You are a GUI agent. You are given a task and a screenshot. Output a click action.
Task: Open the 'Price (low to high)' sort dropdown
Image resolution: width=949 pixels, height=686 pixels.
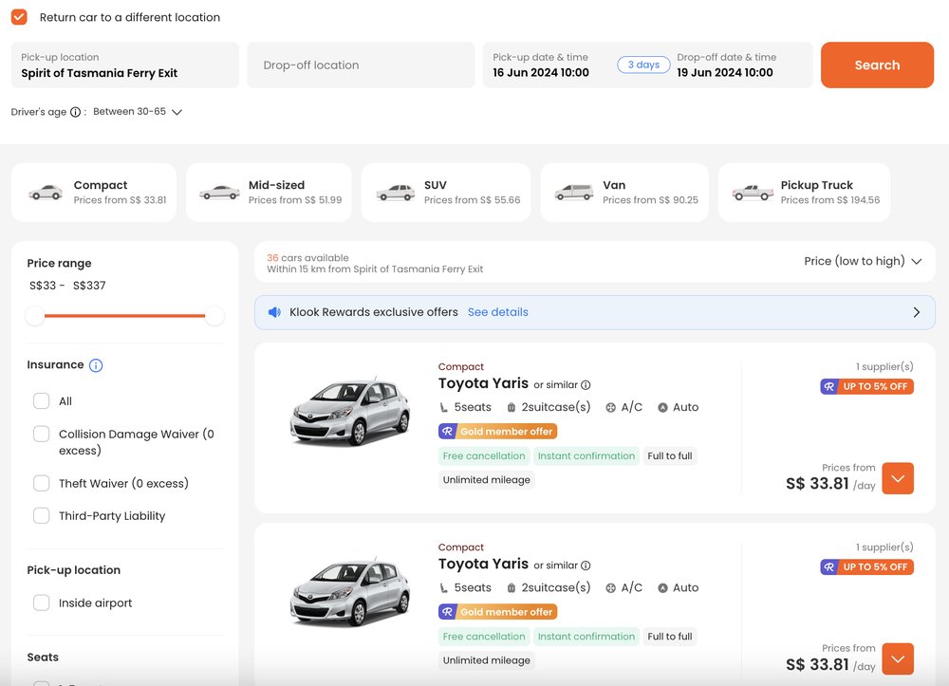(862, 260)
